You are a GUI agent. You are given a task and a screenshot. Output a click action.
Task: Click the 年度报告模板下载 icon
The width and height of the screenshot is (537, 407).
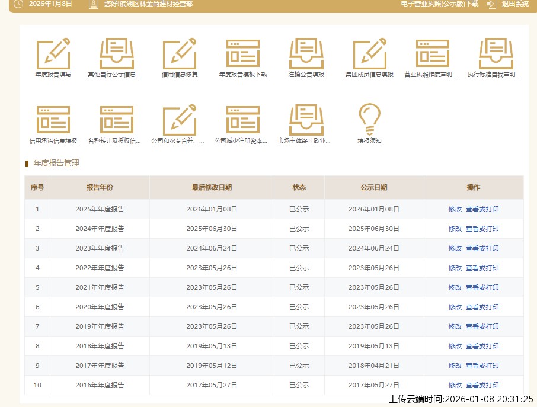click(243, 54)
